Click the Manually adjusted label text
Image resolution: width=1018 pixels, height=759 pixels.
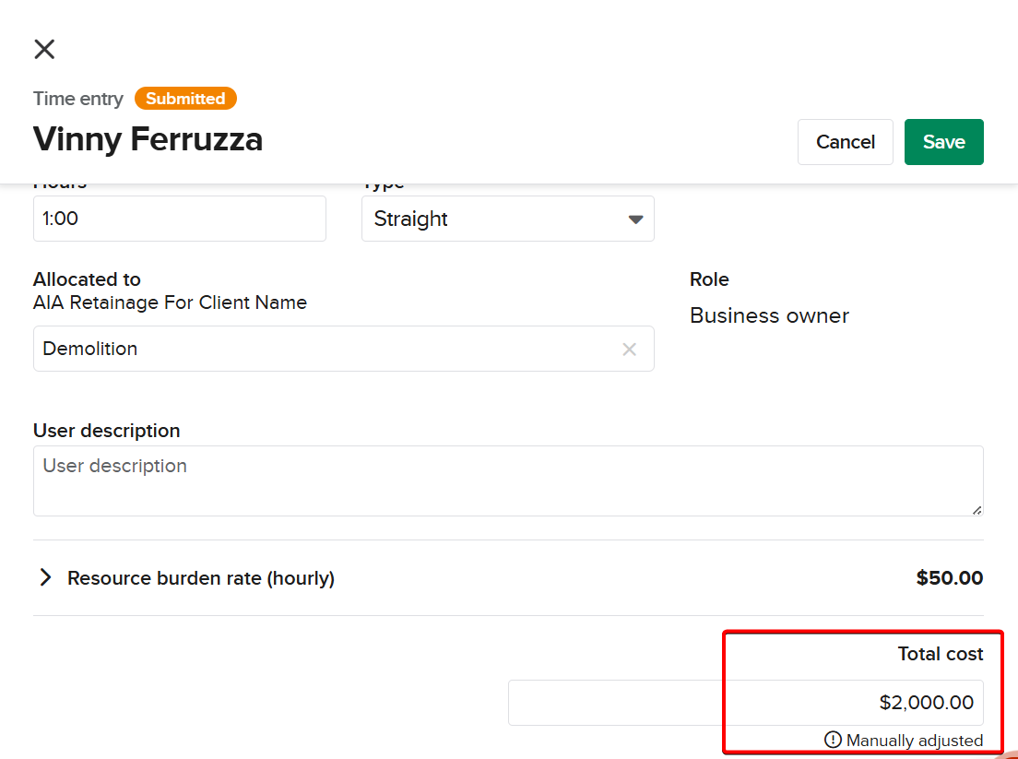pos(914,741)
